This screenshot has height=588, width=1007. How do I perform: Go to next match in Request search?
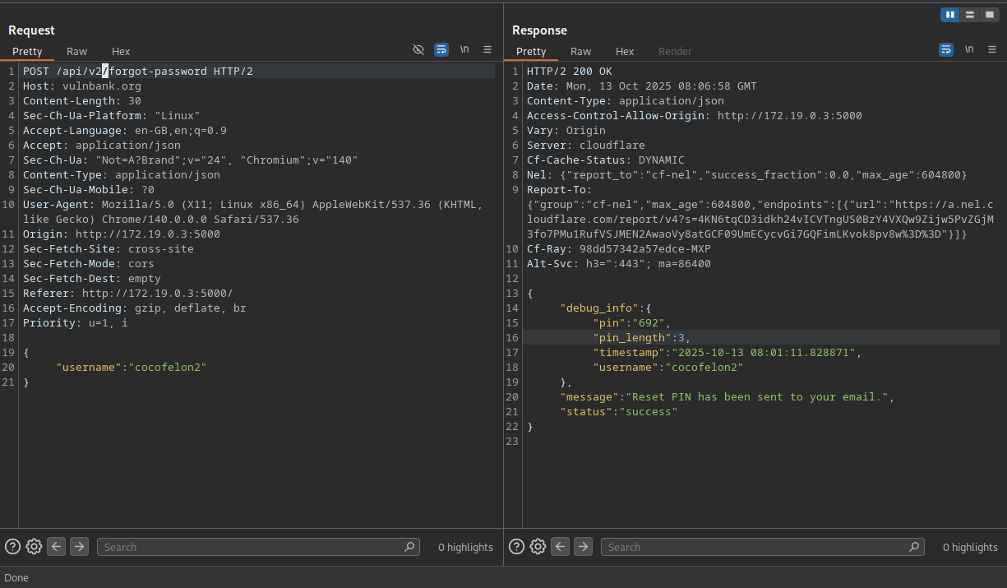[79, 547]
